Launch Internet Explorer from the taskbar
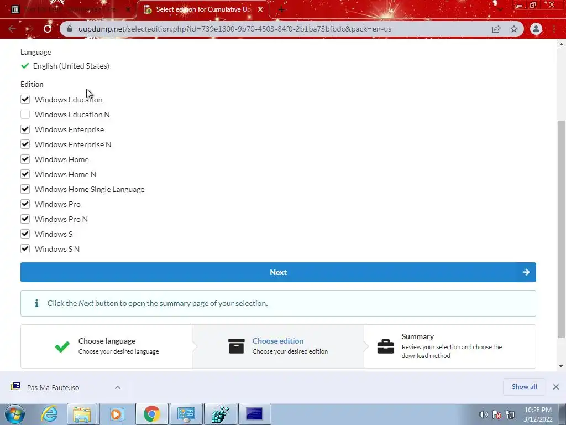566x425 pixels. (49, 414)
